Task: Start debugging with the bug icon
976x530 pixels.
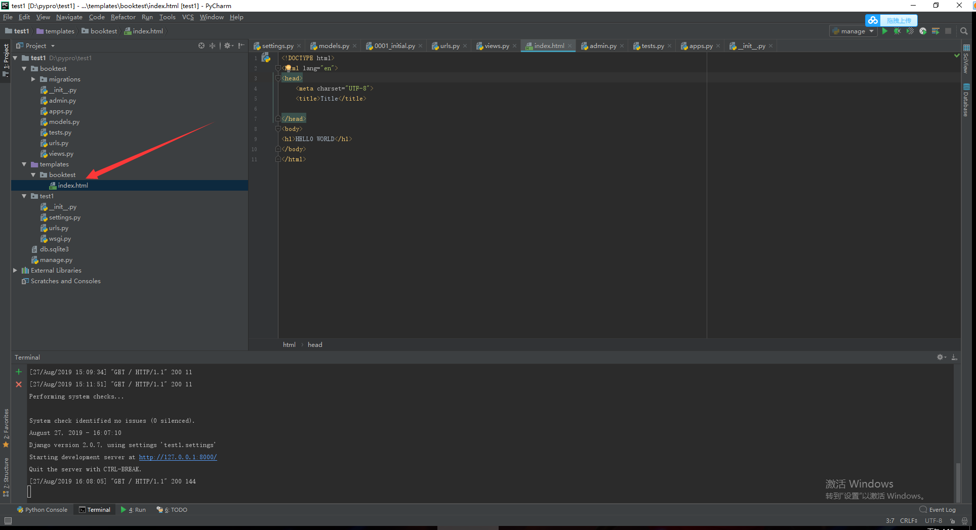Action: pyautogui.click(x=897, y=31)
